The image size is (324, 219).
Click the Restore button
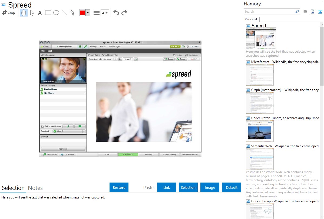pyautogui.click(x=119, y=187)
